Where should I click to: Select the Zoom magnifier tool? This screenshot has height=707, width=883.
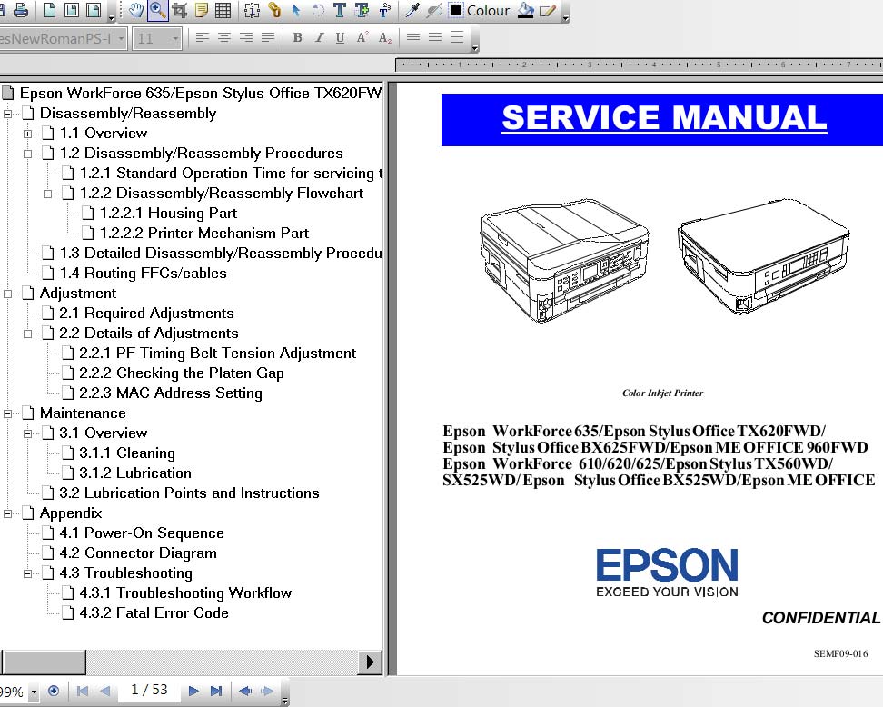pos(158,10)
